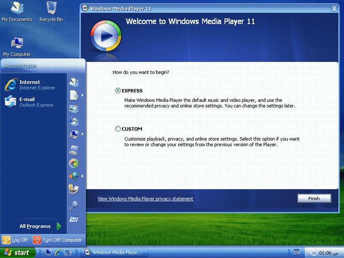This screenshot has width=344, height=258.
Task: Select the CUSTOM setup option
Action: click(x=118, y=129)
